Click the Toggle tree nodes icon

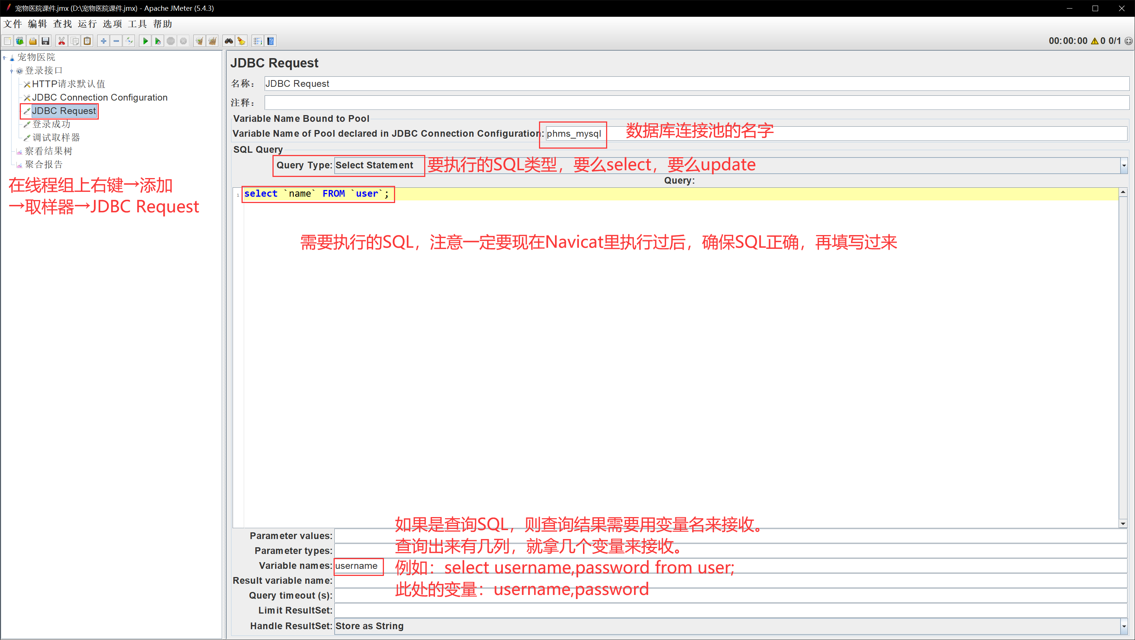pyautogui.click(x=129, y=41)
